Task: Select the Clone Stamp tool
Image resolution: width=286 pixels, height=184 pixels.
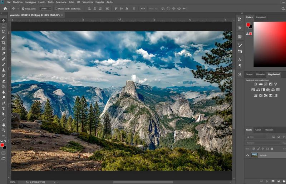Action: [4, 70]
